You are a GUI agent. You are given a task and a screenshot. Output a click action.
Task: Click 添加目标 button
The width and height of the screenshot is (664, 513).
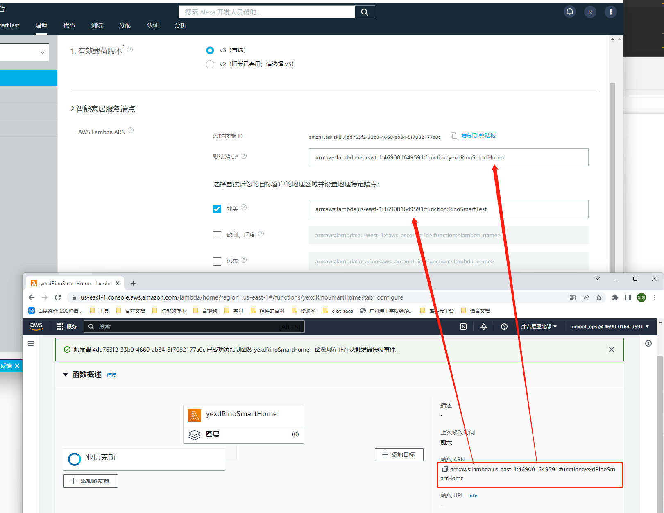pyautogui.click(x=399, y=455)
